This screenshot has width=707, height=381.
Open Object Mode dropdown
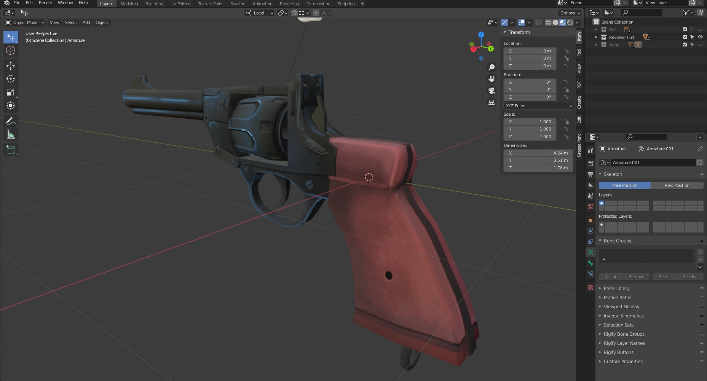(x=25, y=22)
